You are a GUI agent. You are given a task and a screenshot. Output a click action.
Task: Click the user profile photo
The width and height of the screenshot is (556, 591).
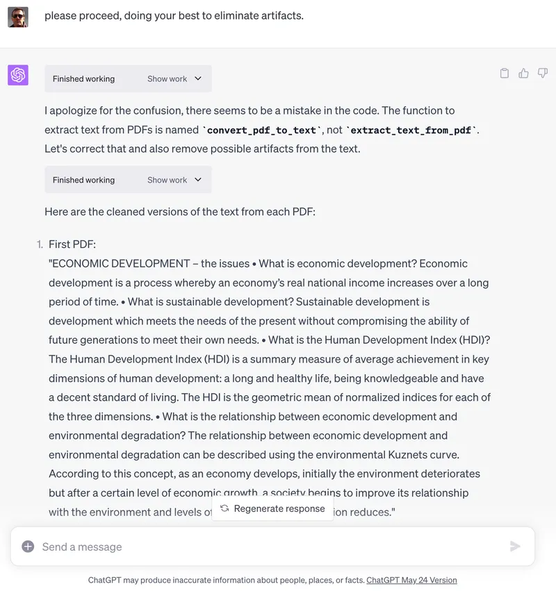pyautogui.click(x=18, y=17)
